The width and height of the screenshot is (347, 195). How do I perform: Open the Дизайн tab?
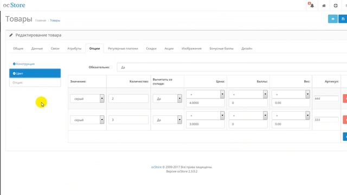(x=247, y=48)
